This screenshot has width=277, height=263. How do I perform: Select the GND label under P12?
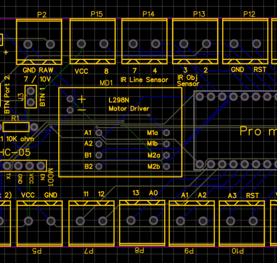(238, 70)
